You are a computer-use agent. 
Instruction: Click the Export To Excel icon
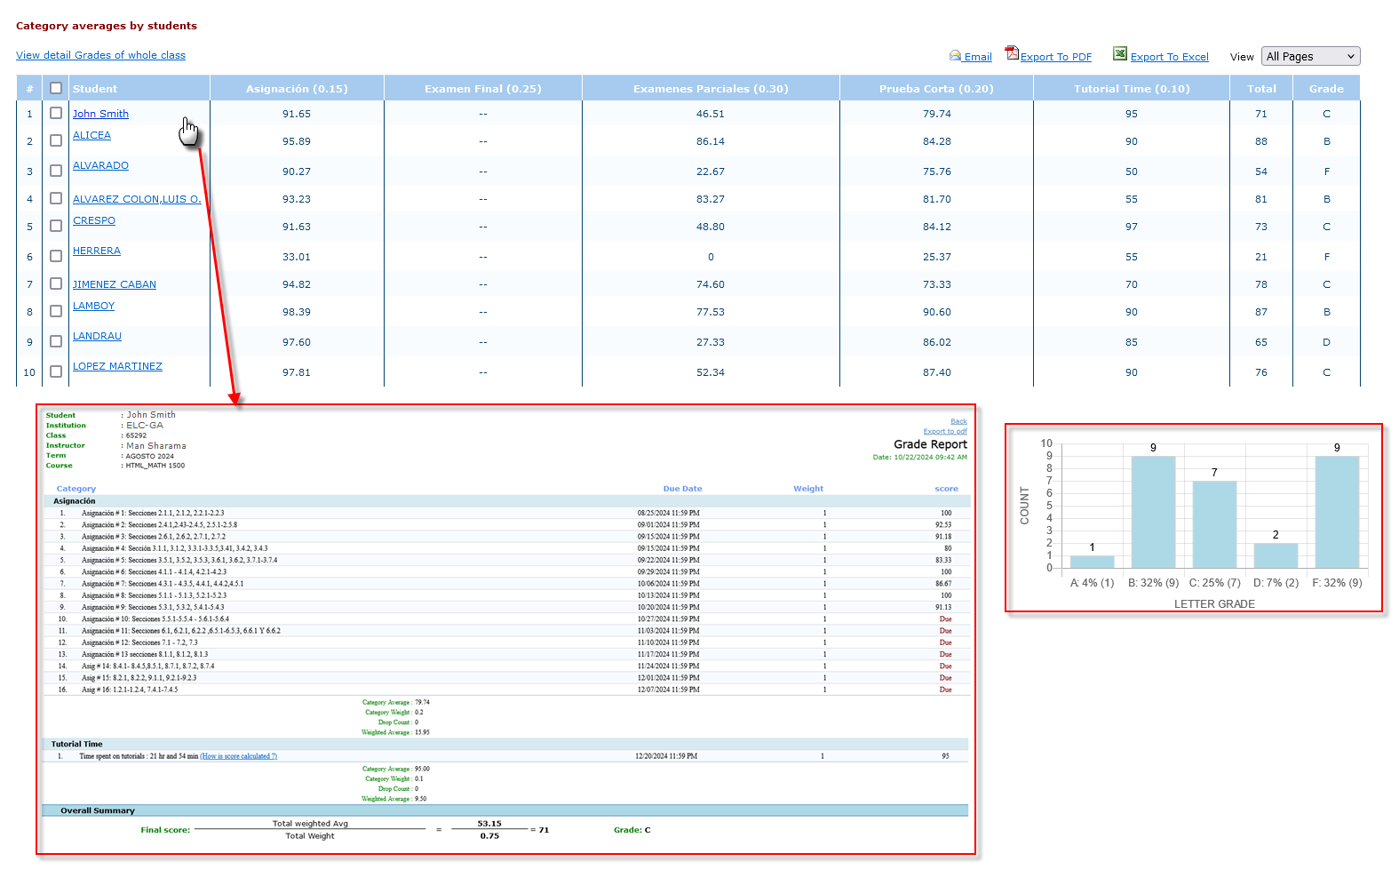1120,54
